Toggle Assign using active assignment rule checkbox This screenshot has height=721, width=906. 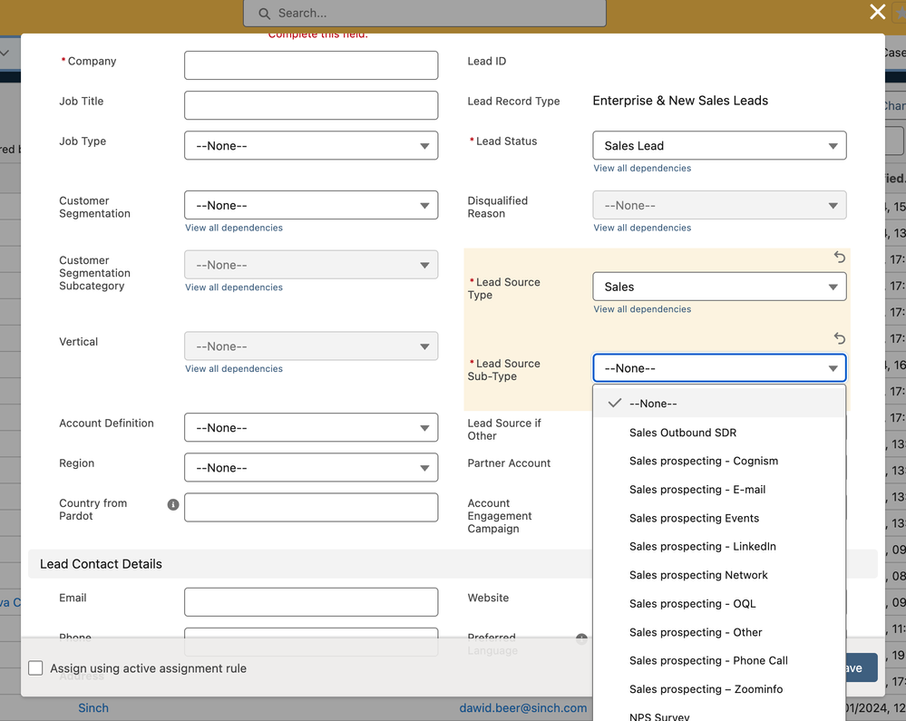(36, 668)
